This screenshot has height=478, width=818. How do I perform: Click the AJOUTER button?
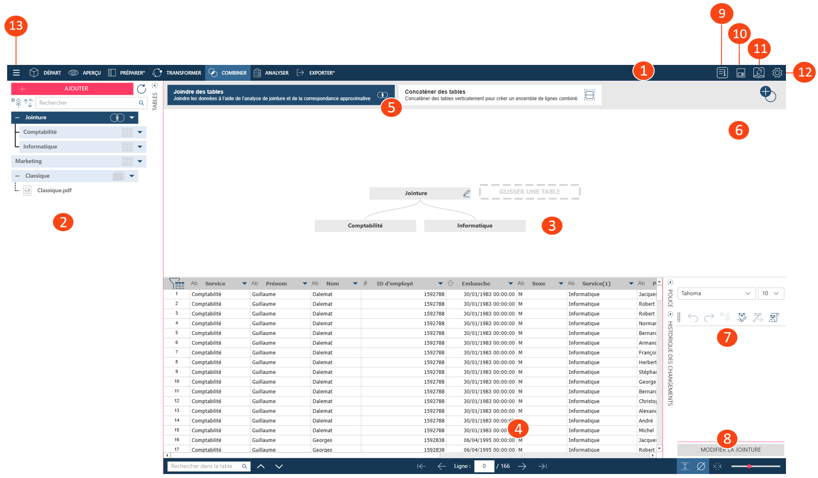[x=72, y=88]
